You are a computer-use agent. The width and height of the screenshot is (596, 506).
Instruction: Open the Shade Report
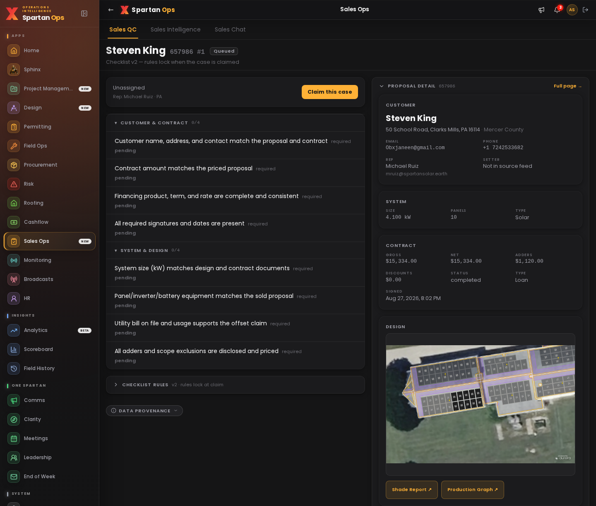[x=412, y=490]
